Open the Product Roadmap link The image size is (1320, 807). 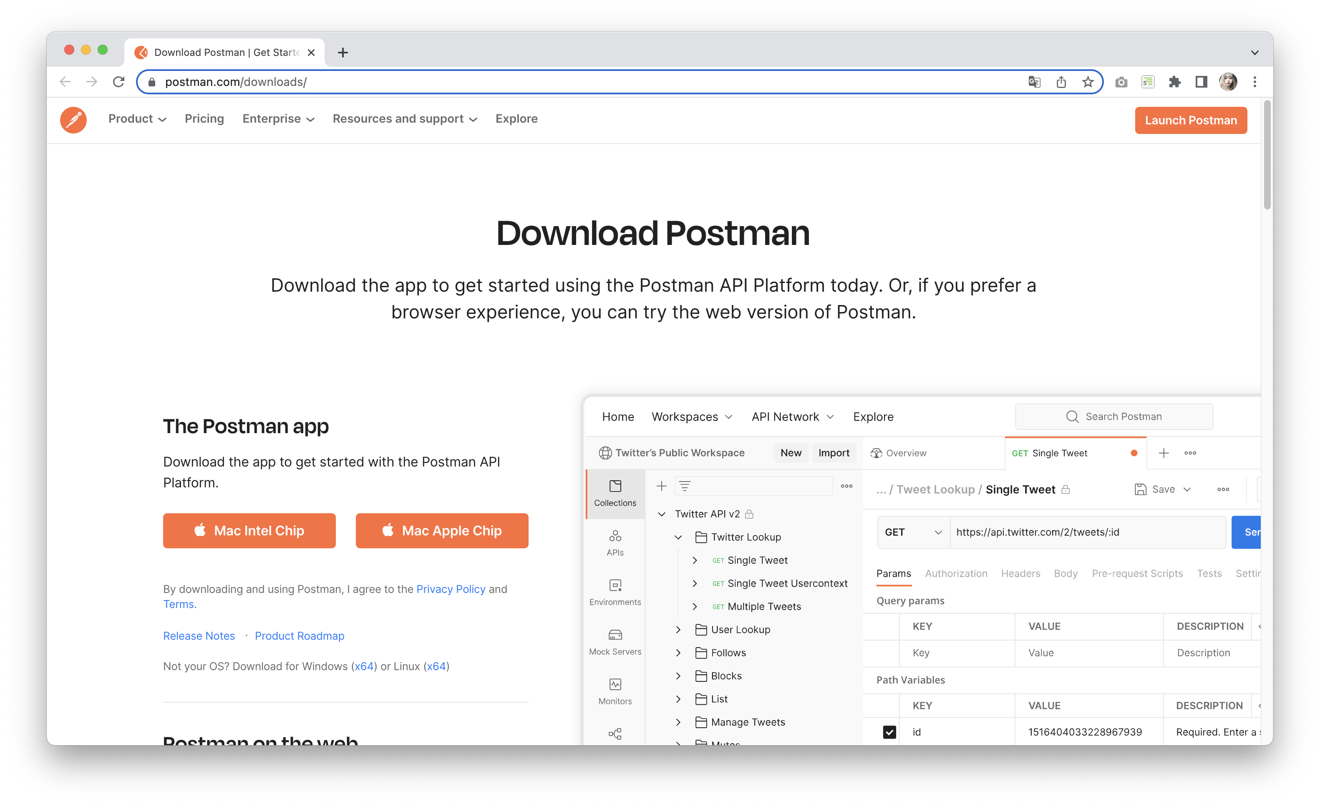[300, 636]
